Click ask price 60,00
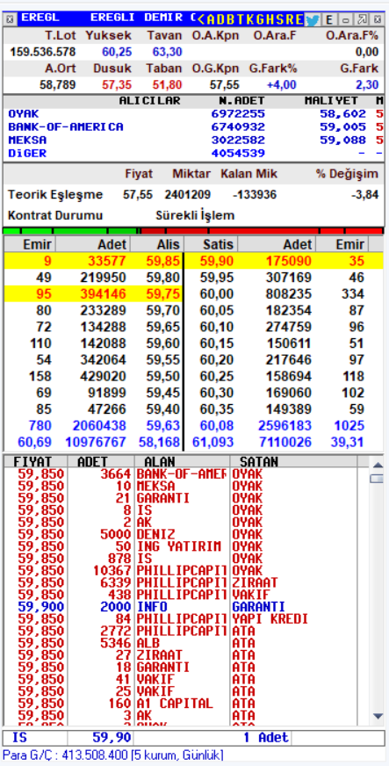This screenshot has width=389, height=766. tap(216, 294)
